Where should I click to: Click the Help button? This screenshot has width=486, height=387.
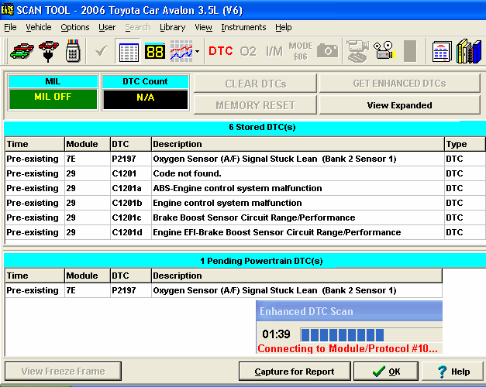click(x=453, y=372)
